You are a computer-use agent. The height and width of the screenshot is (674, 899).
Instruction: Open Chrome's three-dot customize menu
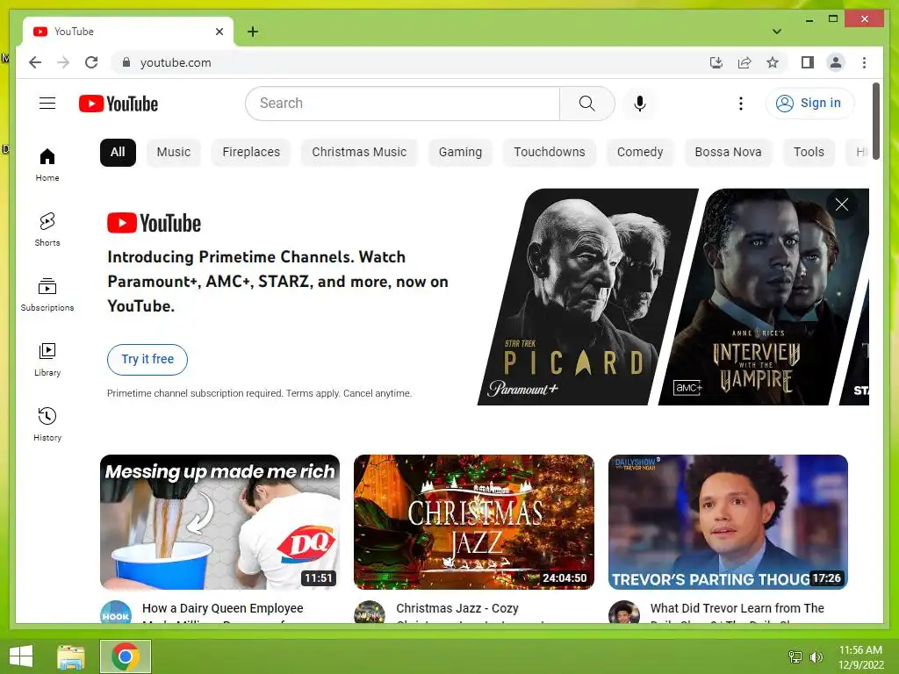point(864,62)
